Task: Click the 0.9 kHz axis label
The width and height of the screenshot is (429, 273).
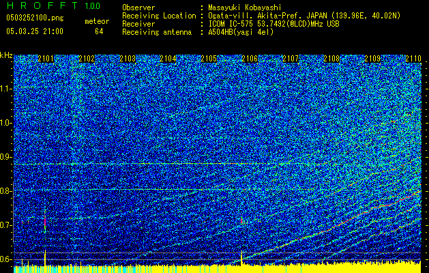Action: (x=6, y=157)
